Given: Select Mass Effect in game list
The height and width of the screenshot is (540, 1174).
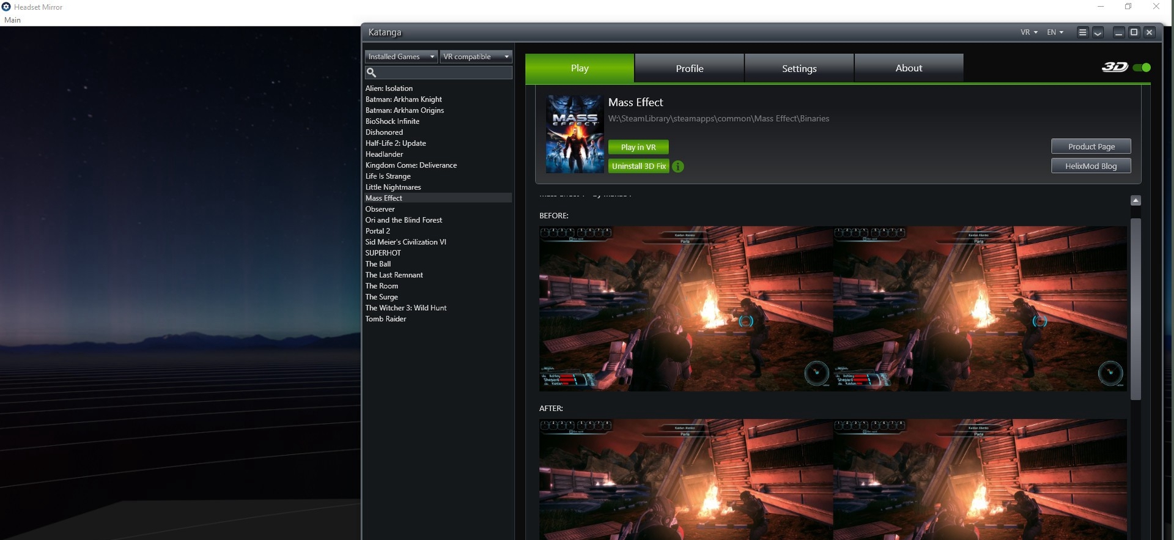Looking at the screenshot, I should click(x=438, y=198).
